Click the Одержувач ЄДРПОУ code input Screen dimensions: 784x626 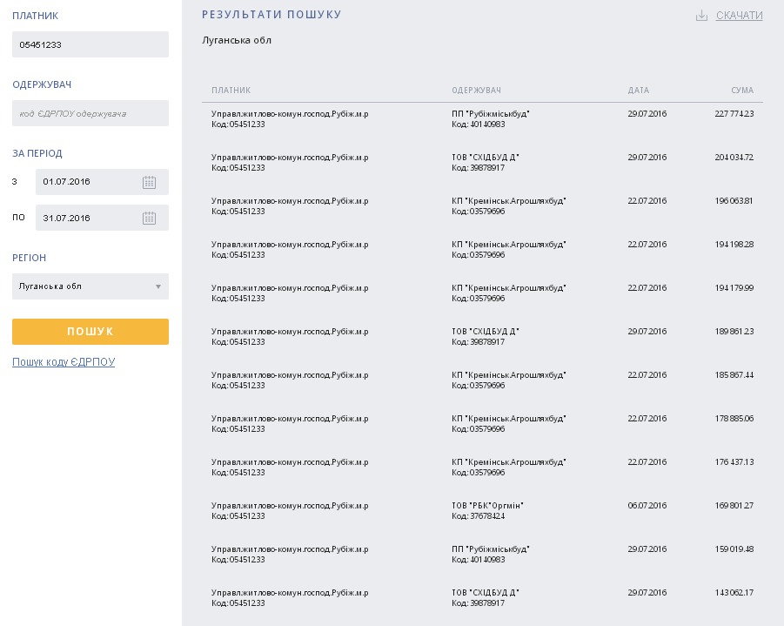point(90,113)
